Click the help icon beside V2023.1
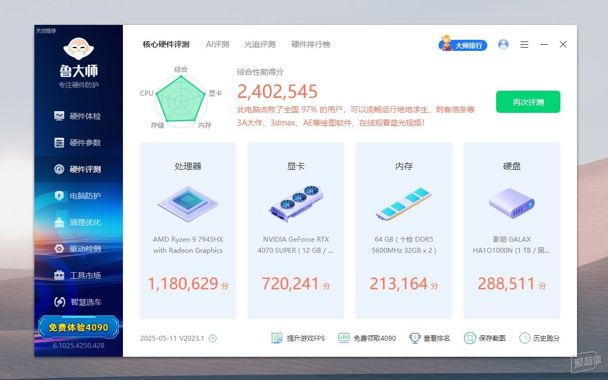Image resolution: width=608 pixels, height=380 pixels. coord(213,339)
